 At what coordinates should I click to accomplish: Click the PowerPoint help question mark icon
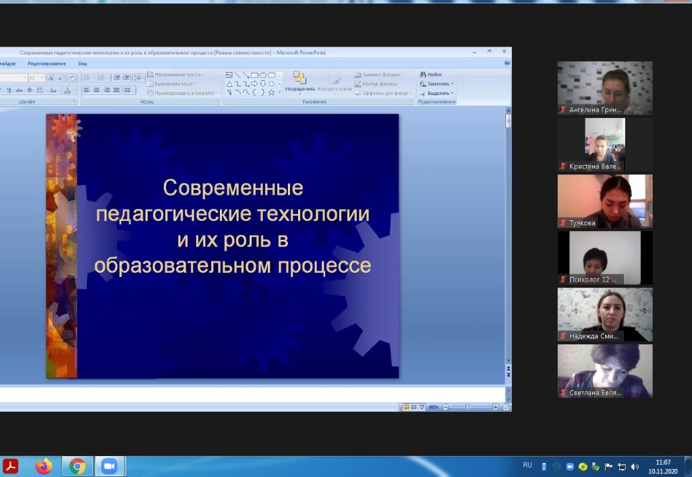tap(507, 63)
